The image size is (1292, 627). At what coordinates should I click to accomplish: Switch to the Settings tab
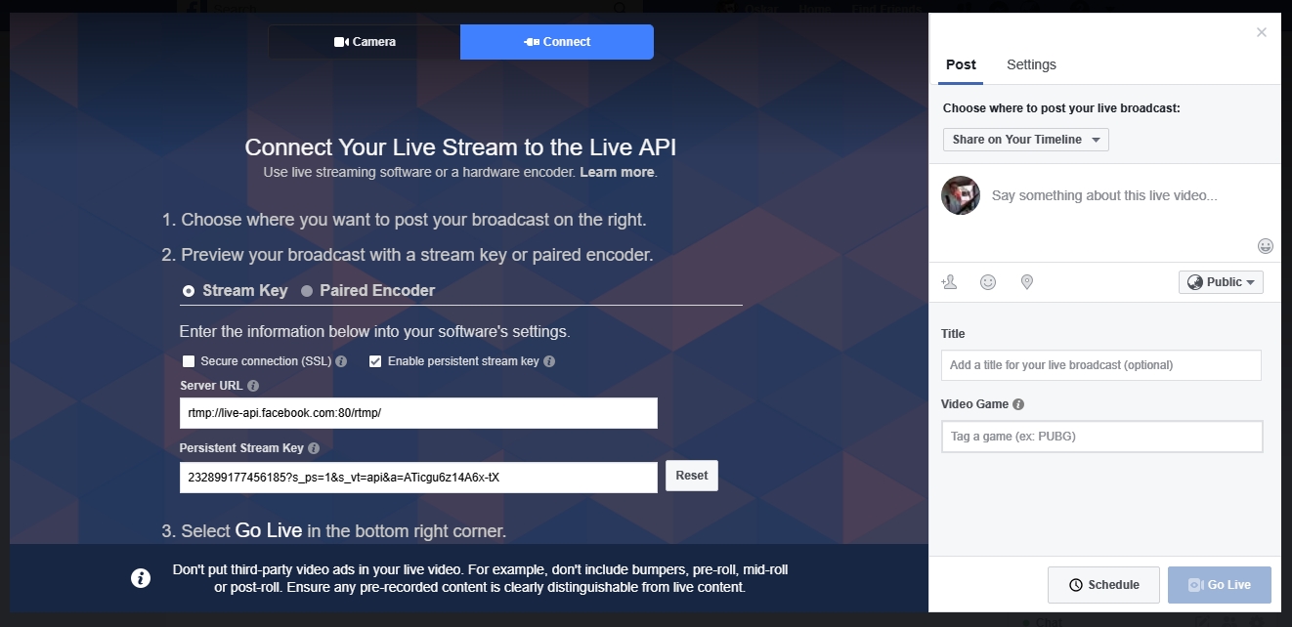coord(1031,64)
